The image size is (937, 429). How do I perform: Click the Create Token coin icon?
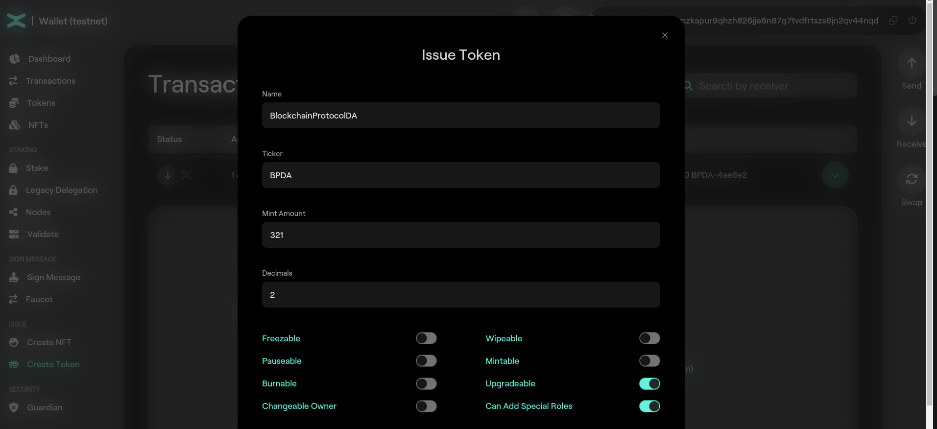coord(14,364)
